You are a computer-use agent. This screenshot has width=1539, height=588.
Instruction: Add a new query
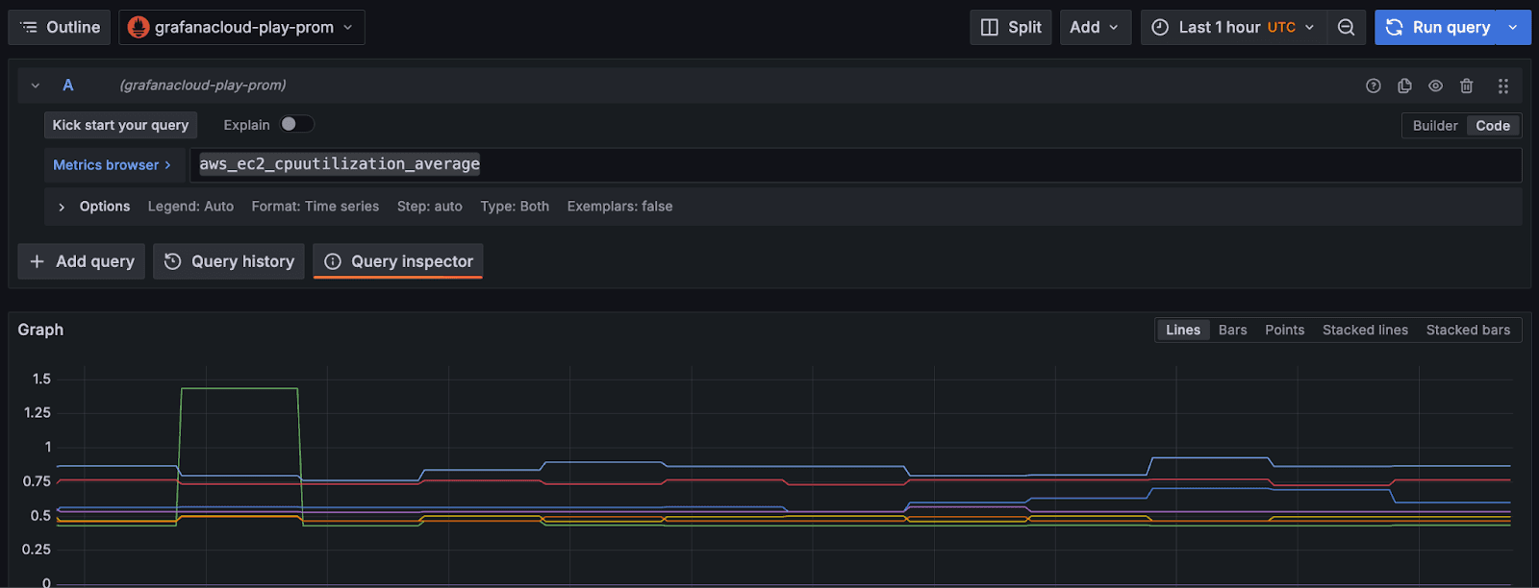82,261
